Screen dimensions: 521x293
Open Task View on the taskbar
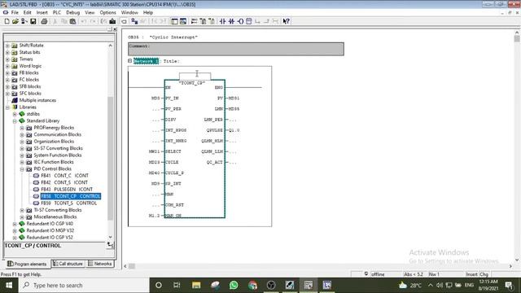coord(177,285)
